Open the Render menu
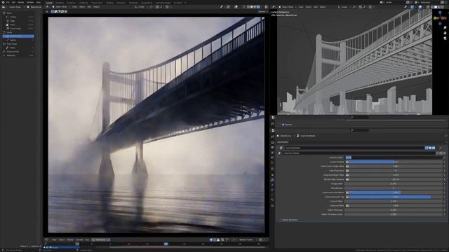449x252 pixels. click(20, 2)
